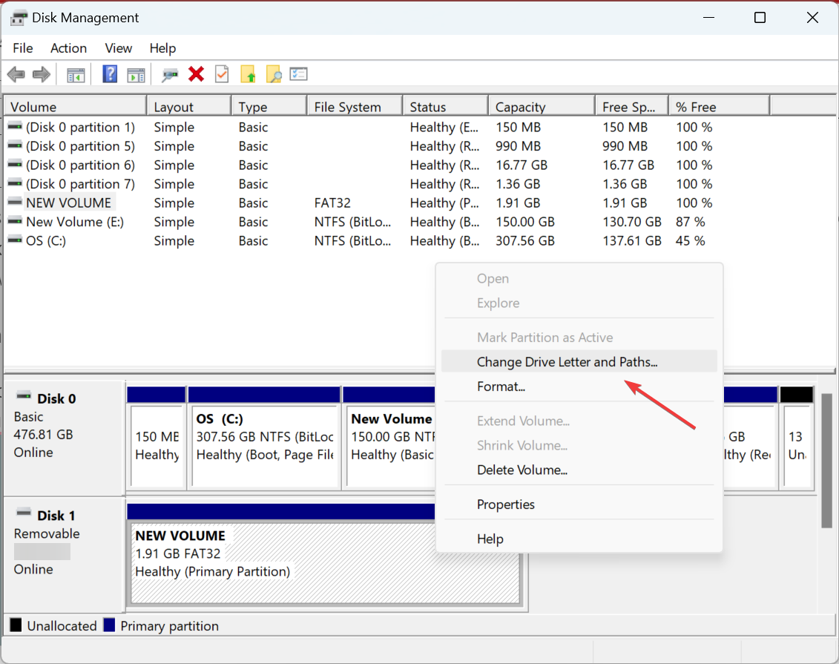Click the checklist settings toolbar icon
The width and height of the screenshot is (839, 664).
[x=298, y=74]
